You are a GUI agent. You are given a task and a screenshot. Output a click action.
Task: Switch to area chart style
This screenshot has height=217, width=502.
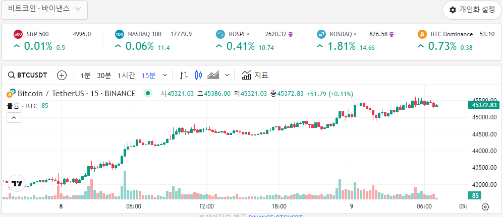tap(213, 76)
